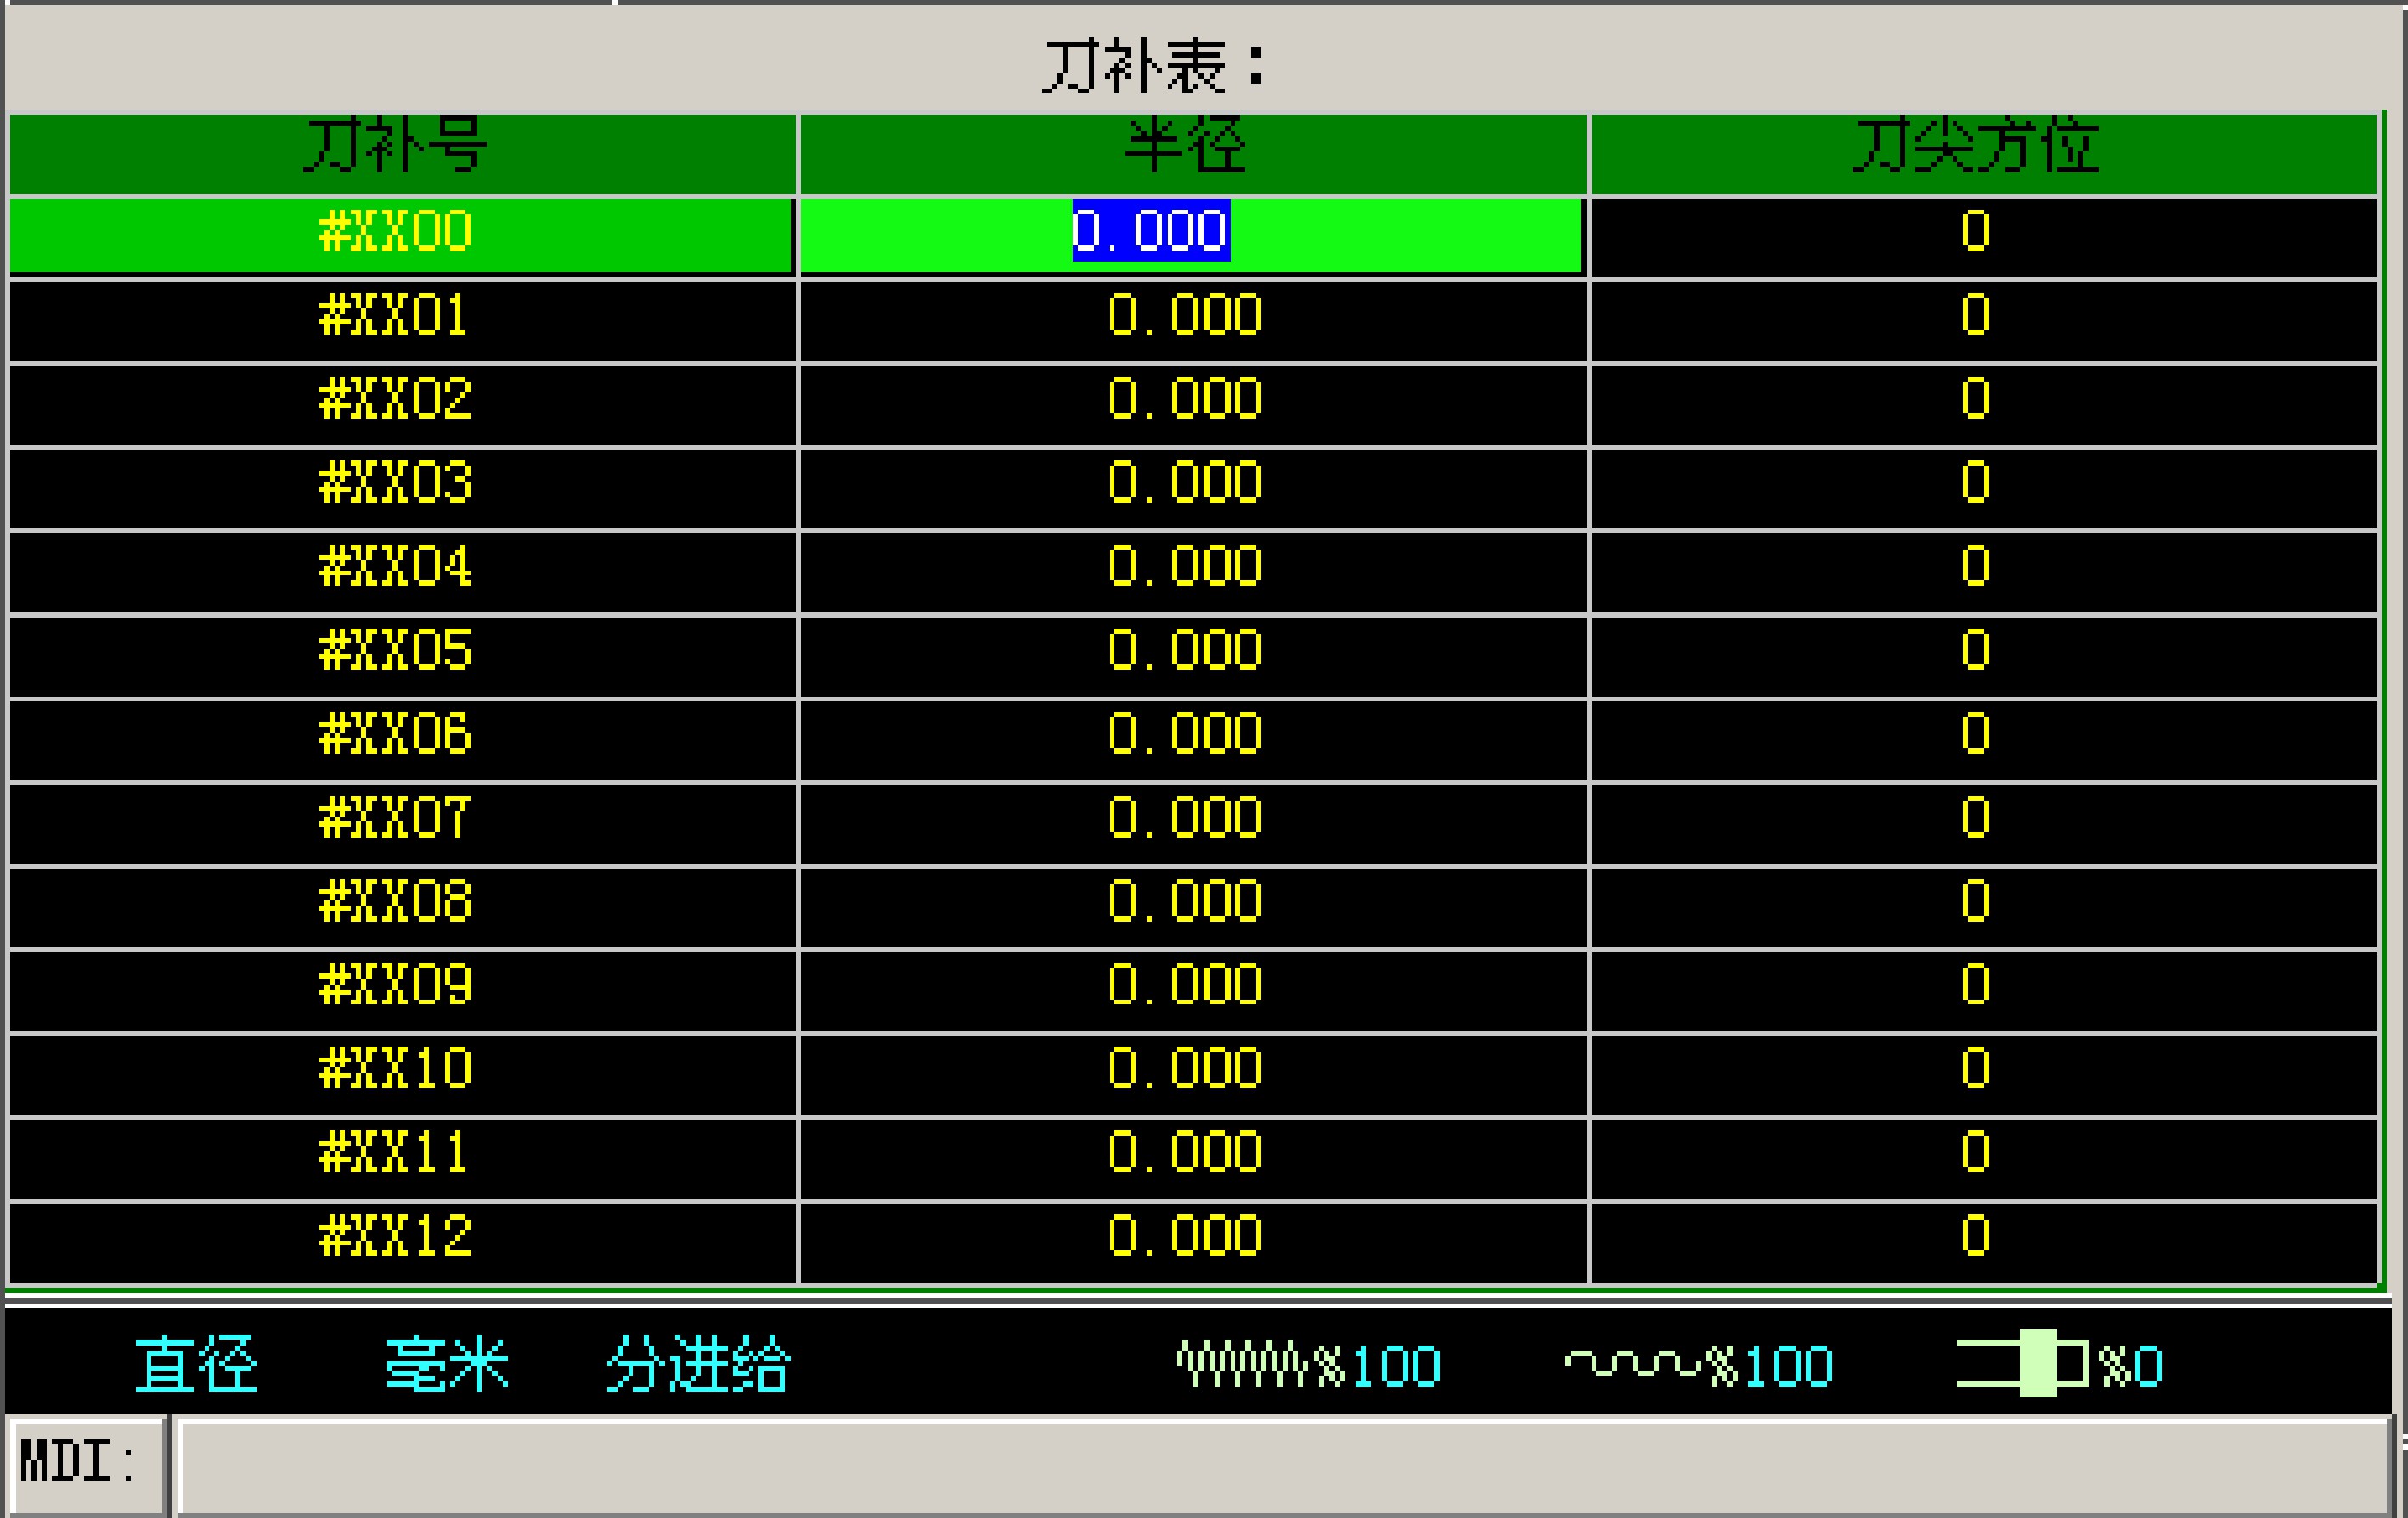Click tool tip direction in row #XX02
The height and width of the screenshot is (1518, 2408).
tap(1983, 404)
